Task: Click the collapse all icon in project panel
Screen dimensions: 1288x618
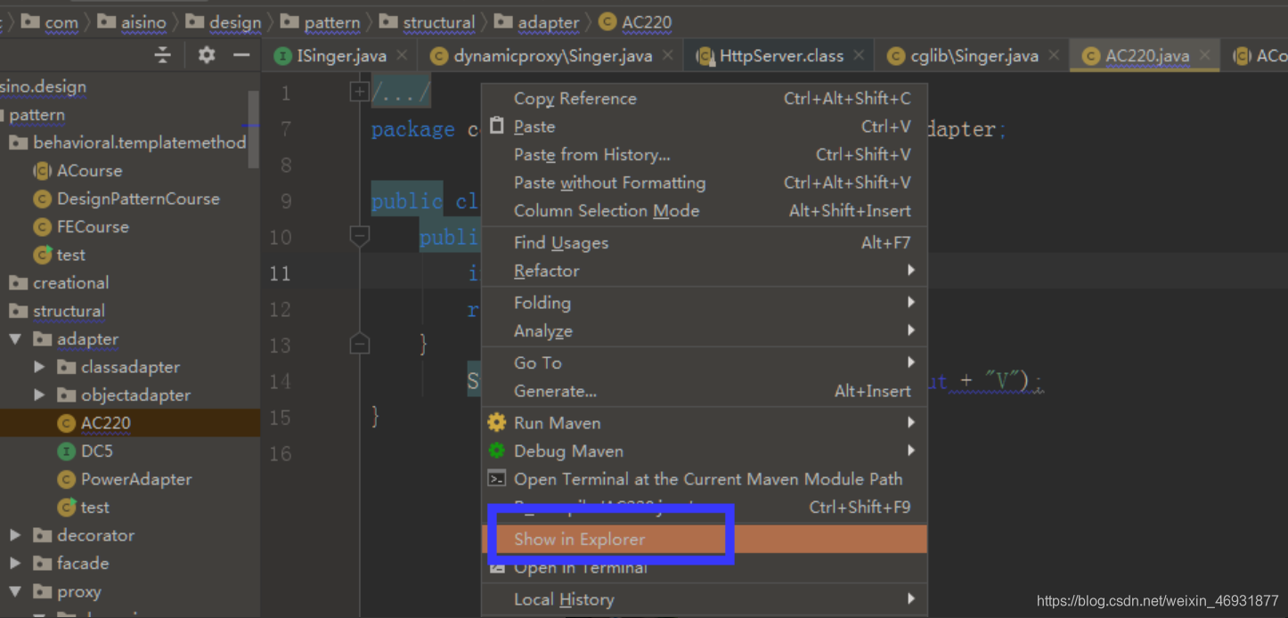Action: [x=163, y=55]
